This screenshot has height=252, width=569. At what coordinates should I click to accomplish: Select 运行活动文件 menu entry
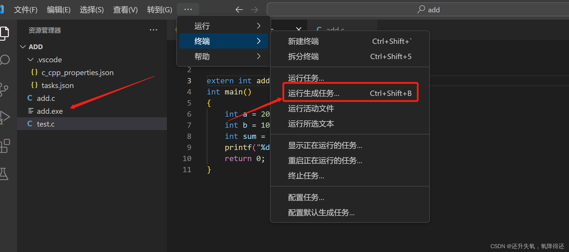click(x=350, y=108)
